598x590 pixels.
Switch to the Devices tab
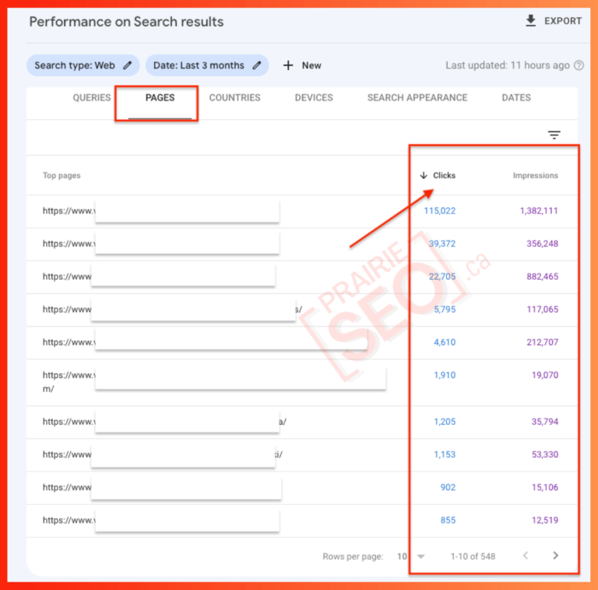(314, 97)
